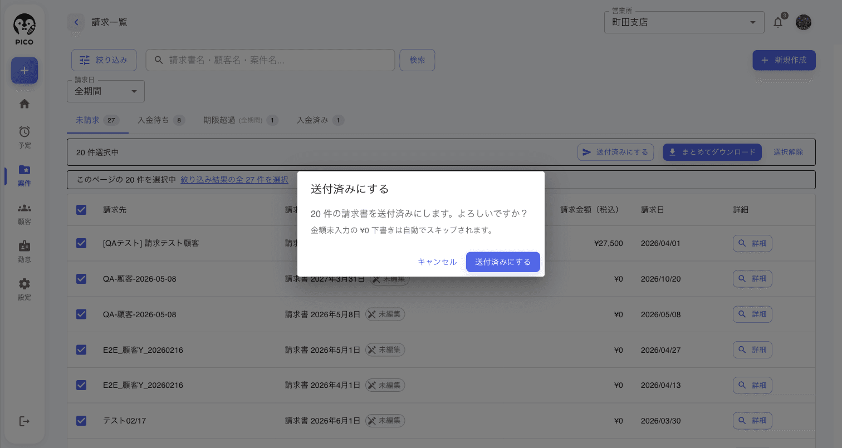
Task: Uncheck the [QAテスト] 請求テスト顧客 row checkbox
Action: click(x=81, y=243)
